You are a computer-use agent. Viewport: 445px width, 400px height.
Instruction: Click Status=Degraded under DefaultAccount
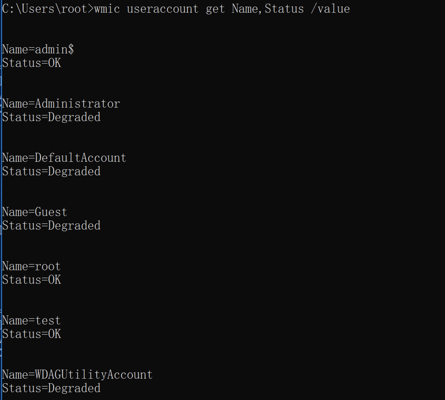(51, 172)
